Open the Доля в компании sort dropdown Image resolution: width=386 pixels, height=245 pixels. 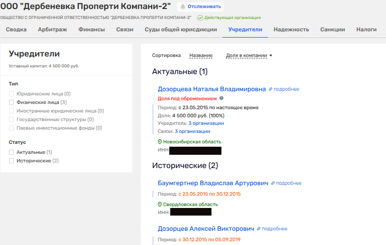pyautogui.click(x=249, y=56)
